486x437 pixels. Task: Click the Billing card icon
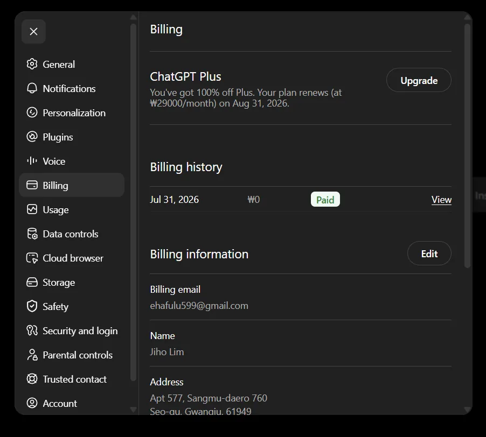(x=32, y=185)
